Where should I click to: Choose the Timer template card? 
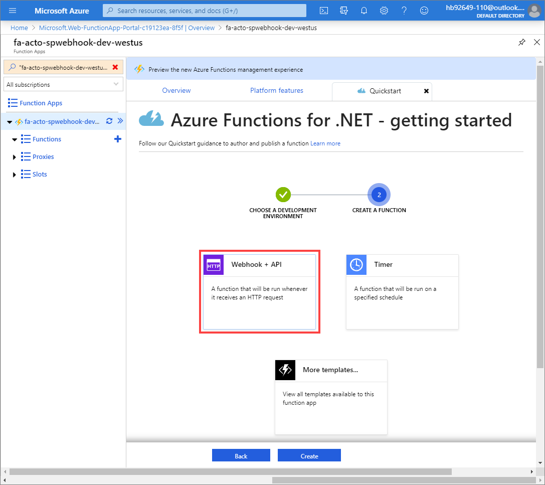click(402, 292)
